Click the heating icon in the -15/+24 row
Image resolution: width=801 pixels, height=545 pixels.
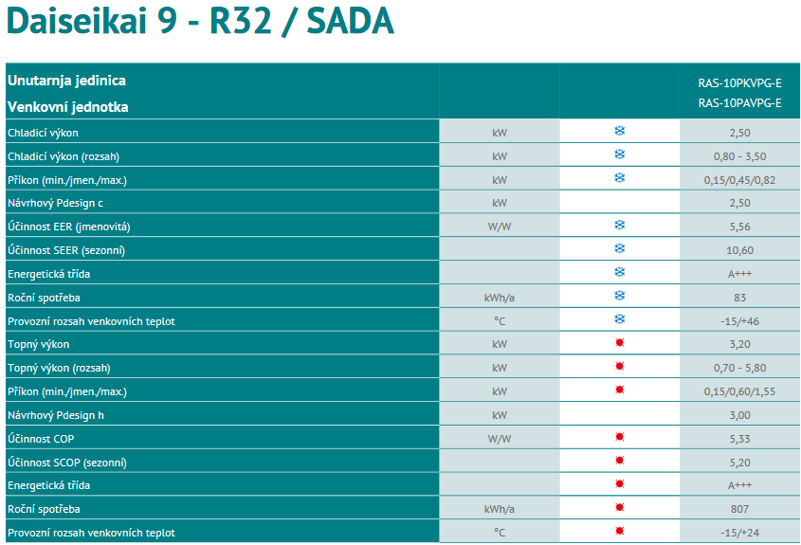[x=619, y=532]
